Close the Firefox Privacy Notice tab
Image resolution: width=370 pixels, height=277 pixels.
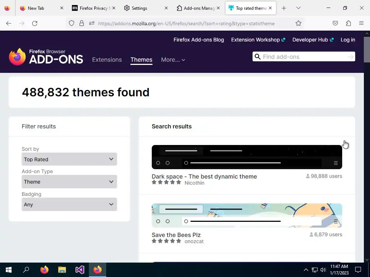[x=114, y=8]
